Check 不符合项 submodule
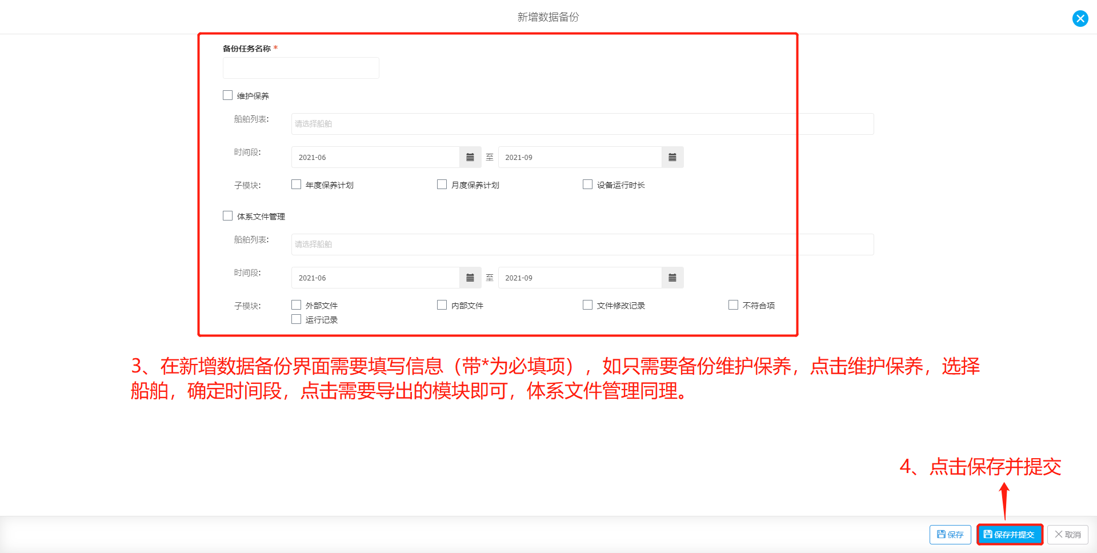The image size is (1097, 553). 733,304
